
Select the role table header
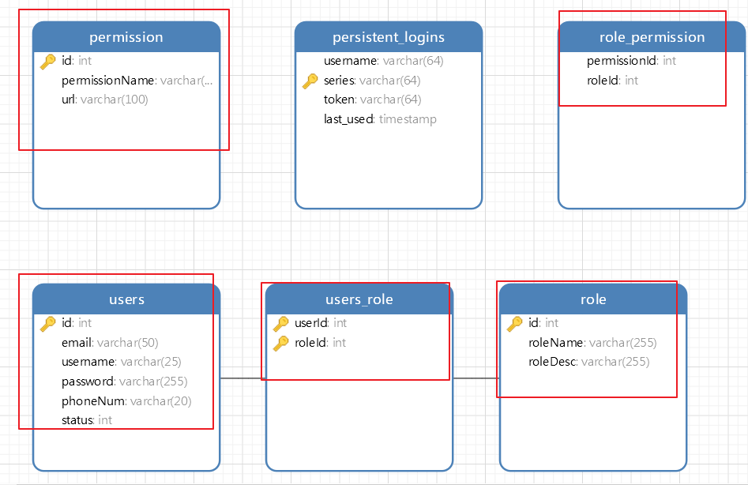[x=593, y=299]
